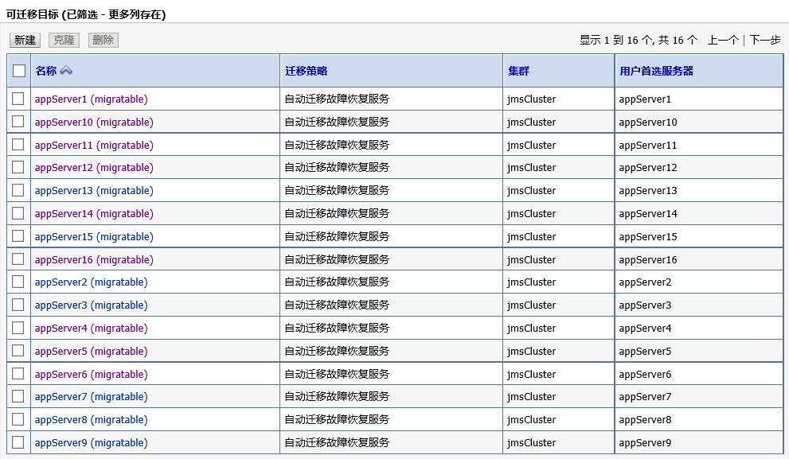Sort by 用户首选服务器 column header
Screen dimensions: 789x459
[656, 71]
